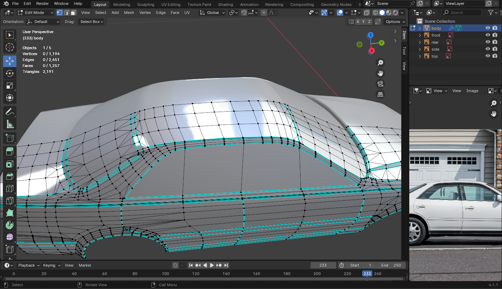Hide the body object in outliner

488,28
